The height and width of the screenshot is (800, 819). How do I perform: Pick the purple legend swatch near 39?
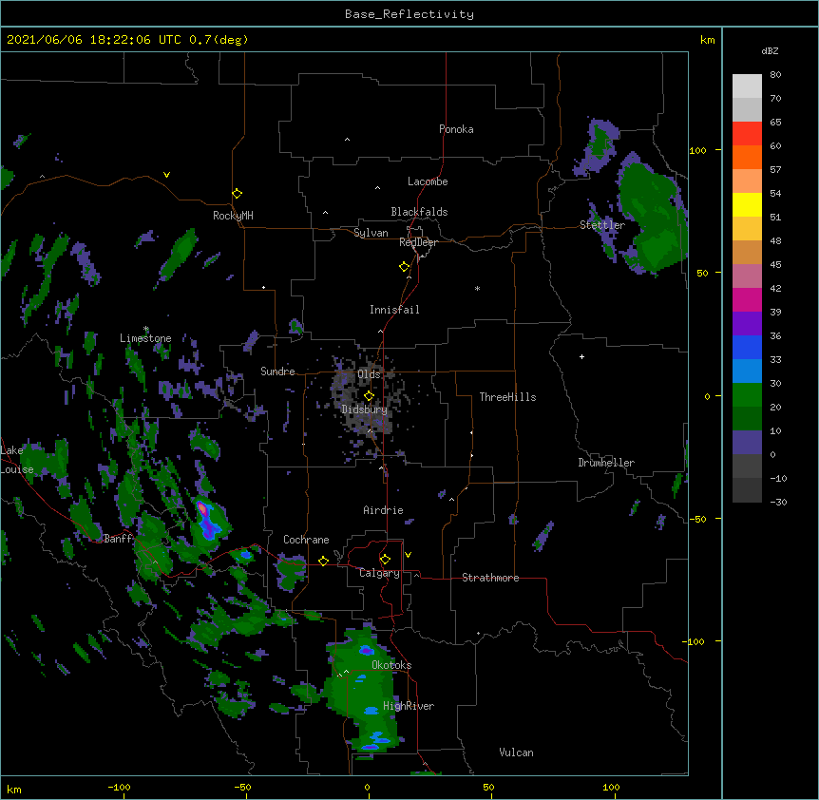tap(747, 324)
